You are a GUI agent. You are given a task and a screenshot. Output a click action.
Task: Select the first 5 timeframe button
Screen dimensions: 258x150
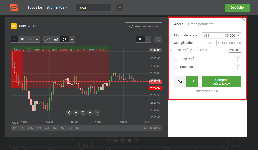pos(14,39)
